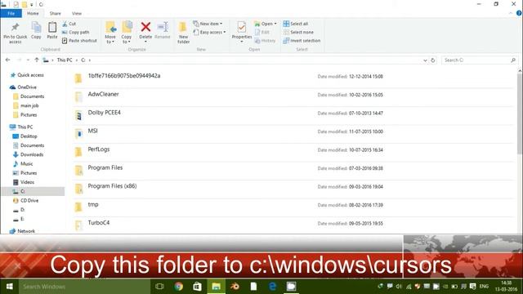Pin to Quick access in ribbon
The height and width of the screenshot is (294, 523).
coord(15,33)
